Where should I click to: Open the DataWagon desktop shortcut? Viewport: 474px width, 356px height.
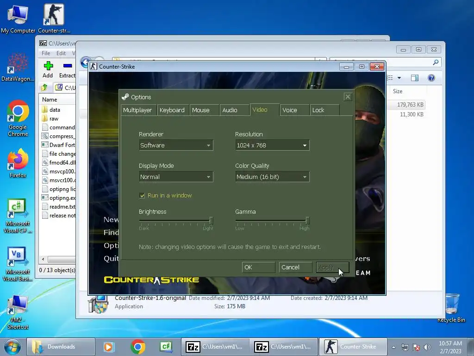pos(18,67)
